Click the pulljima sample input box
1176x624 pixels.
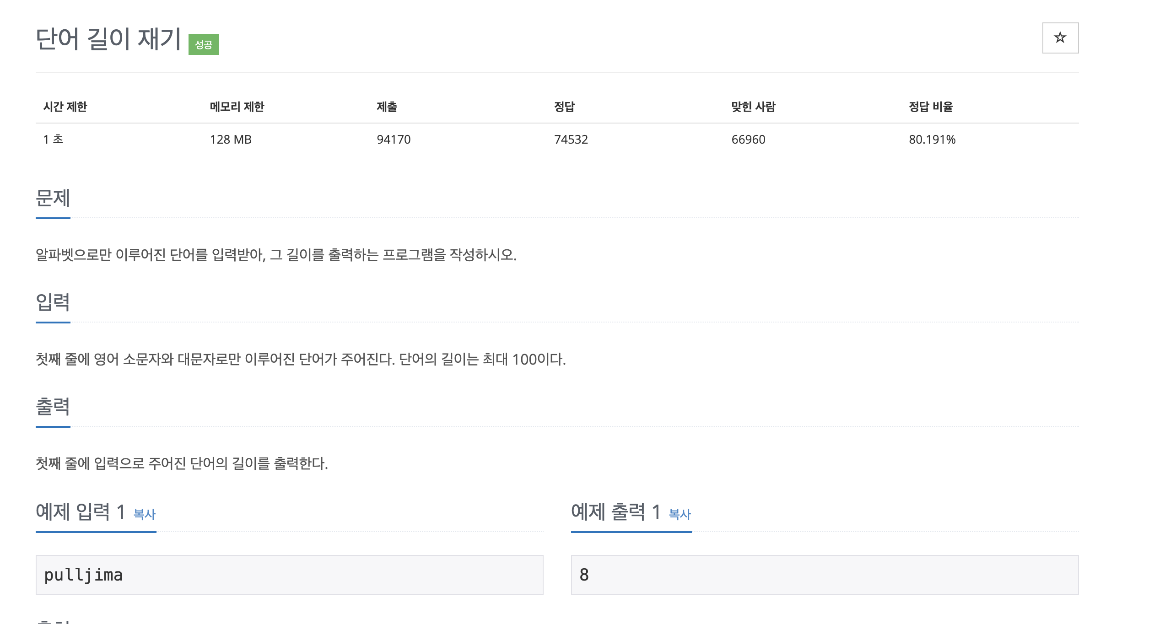[290, 575]
